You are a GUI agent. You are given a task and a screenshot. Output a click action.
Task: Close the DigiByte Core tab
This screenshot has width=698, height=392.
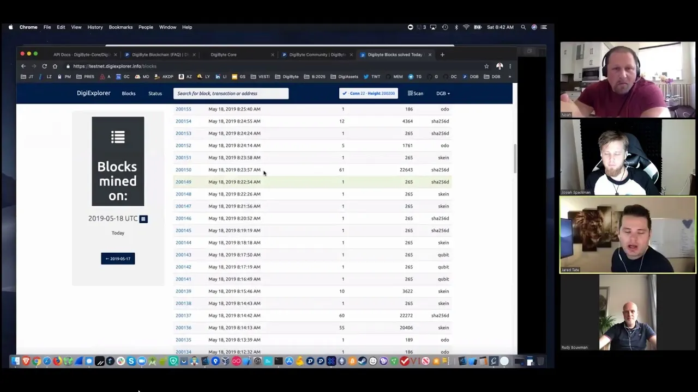[273, 54]
